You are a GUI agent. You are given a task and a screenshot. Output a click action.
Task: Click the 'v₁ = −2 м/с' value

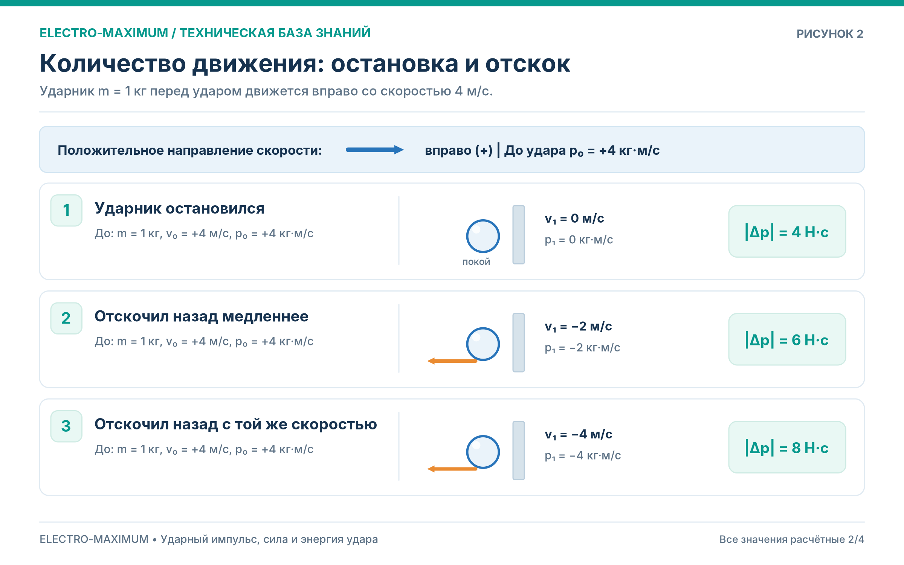click(578, 326)
